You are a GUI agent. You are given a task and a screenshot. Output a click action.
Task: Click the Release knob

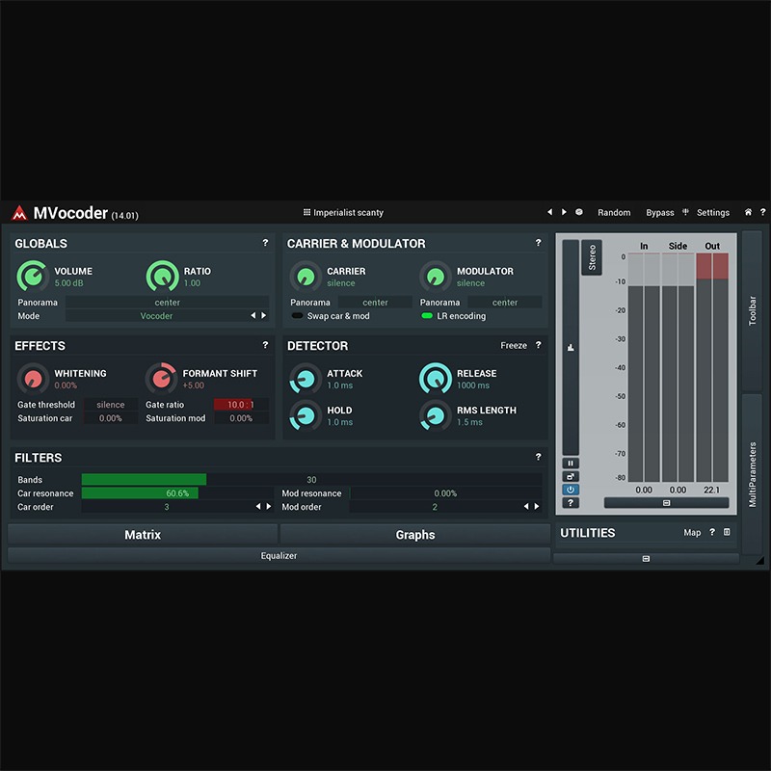436,379
